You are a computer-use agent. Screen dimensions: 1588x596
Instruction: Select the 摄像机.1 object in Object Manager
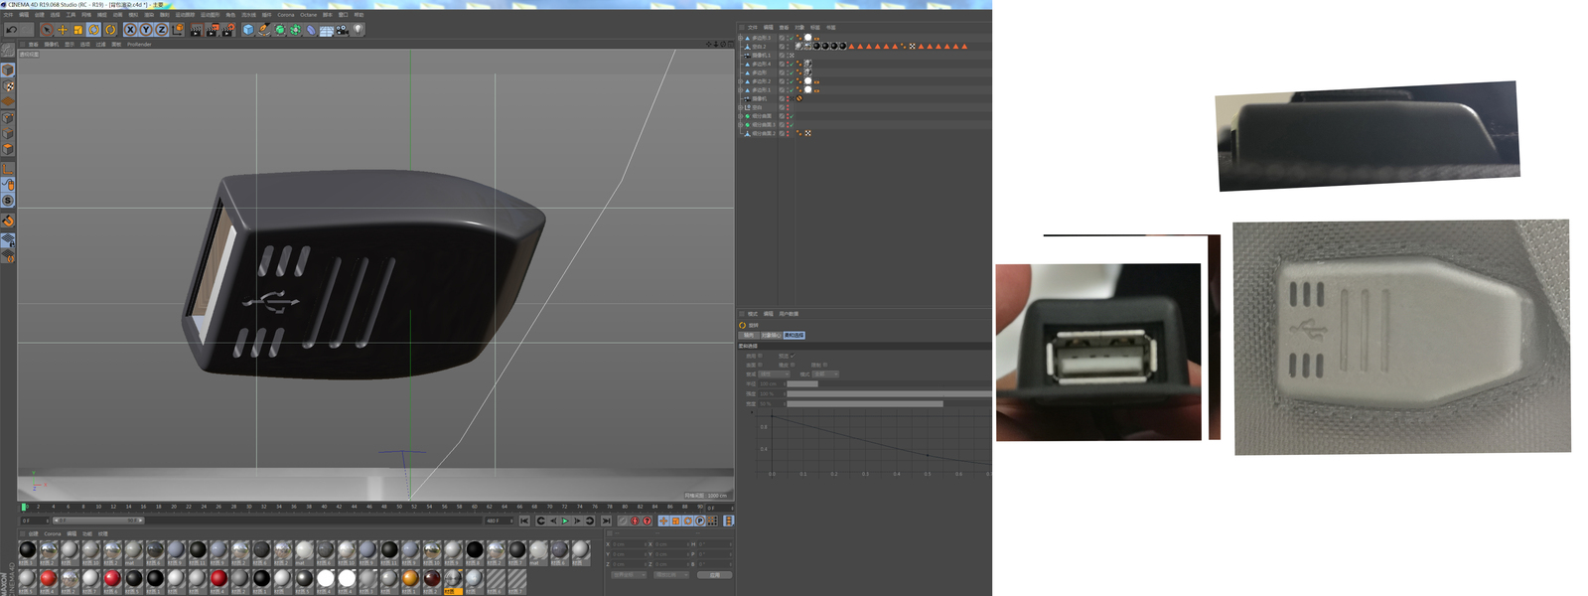click(761, 56)
